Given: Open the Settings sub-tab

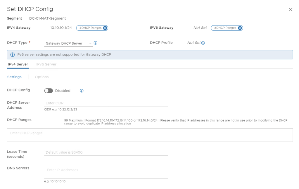Looking at the screenshot, I should pos(14,77).
